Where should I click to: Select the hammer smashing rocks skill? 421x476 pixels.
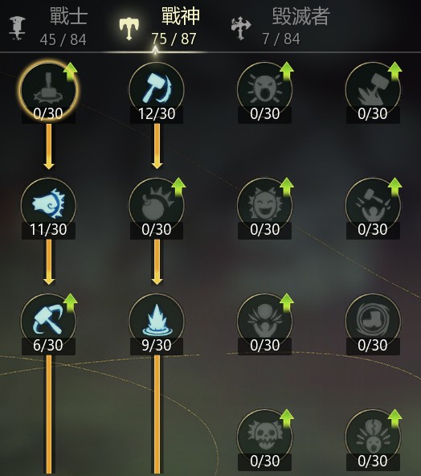[x=373, y=90]
